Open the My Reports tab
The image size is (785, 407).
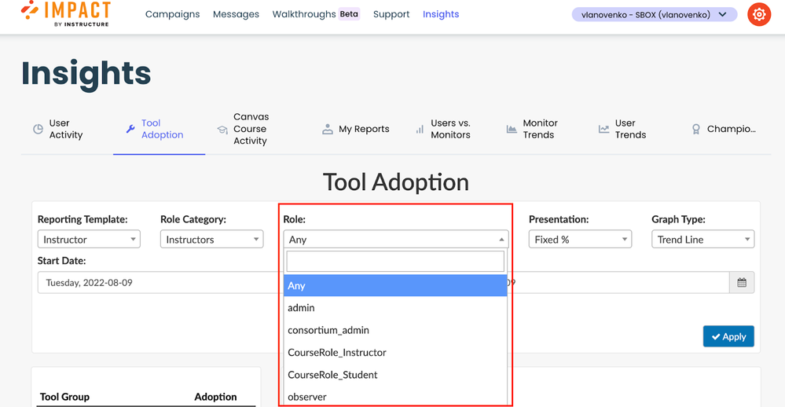click(x=356, y=129)
